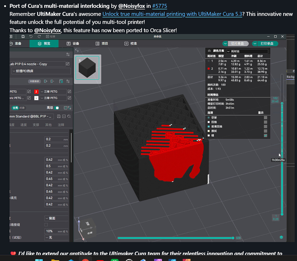Click the 打印单盘 print plate button
The width and height of the screenshot is (297, 261).
click(268, 44)
